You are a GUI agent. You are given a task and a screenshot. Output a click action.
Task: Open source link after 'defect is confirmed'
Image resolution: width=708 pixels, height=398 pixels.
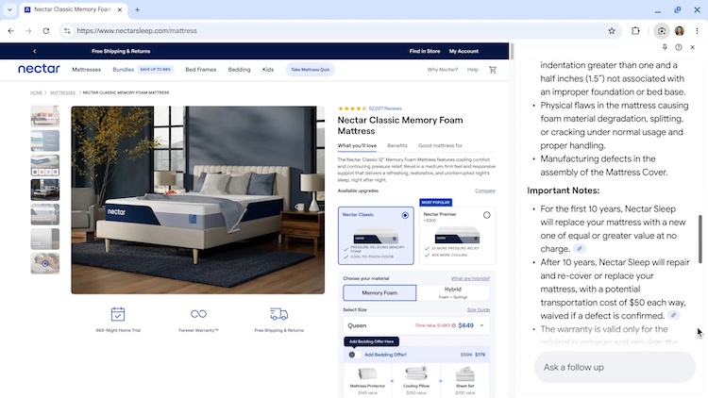point(673,315)
